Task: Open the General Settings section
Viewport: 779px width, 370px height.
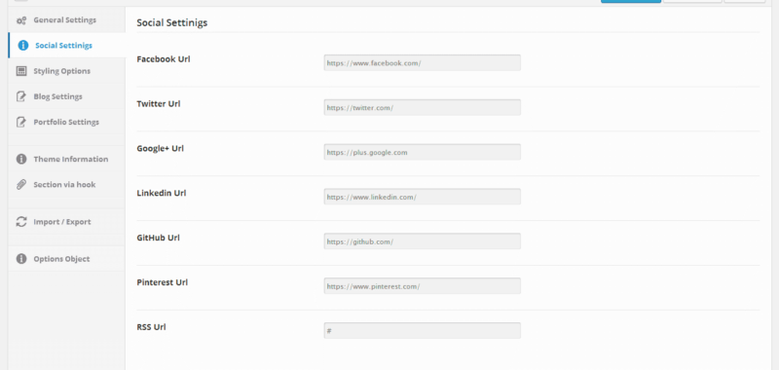Action: pyautogui.click(x=66, y=20)
